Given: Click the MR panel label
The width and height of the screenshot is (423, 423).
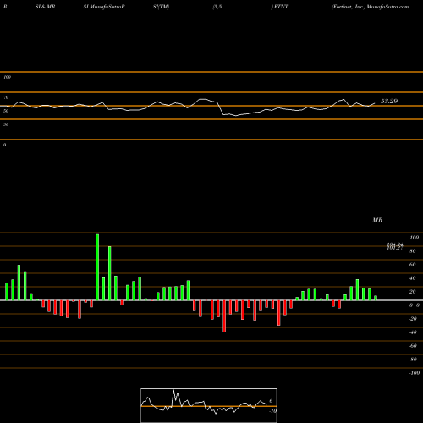Looking at the screenshot, I should point(377,220).
